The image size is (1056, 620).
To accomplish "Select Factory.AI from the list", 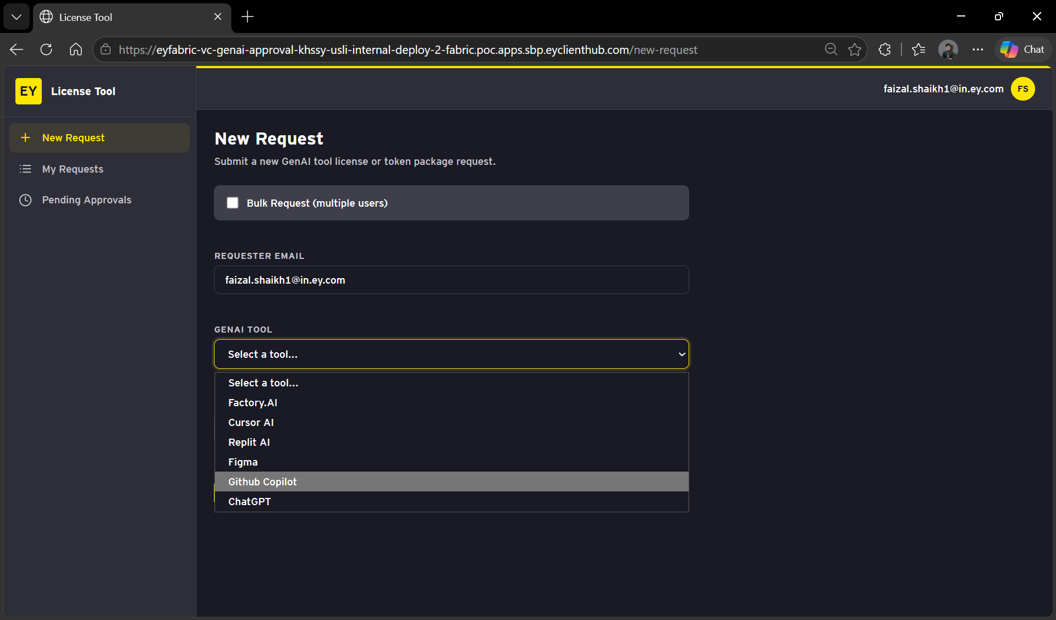I will pyautogui.click(x=452, y=403).
